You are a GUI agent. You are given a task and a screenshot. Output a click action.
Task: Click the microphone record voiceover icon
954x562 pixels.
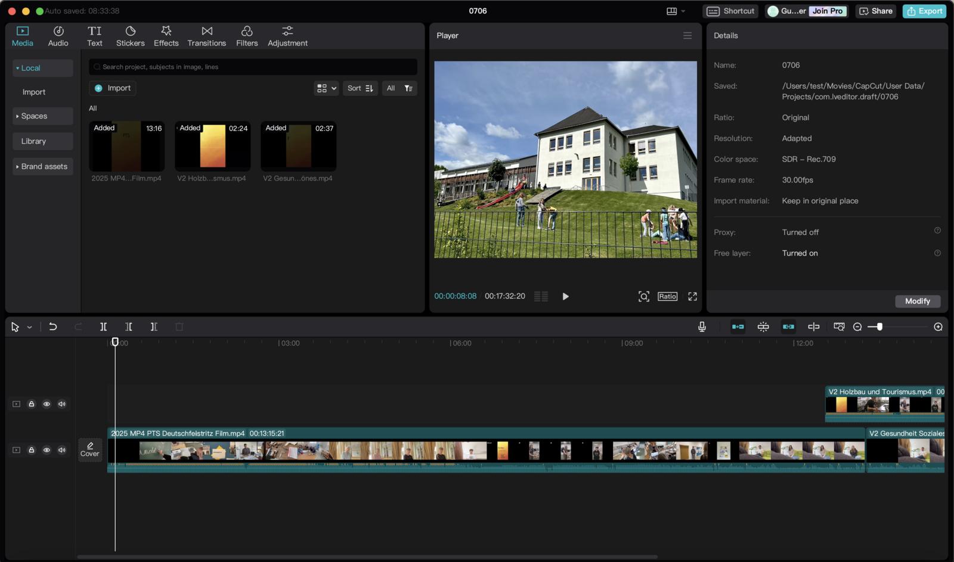pyautogui.click(x=702, y=327)
